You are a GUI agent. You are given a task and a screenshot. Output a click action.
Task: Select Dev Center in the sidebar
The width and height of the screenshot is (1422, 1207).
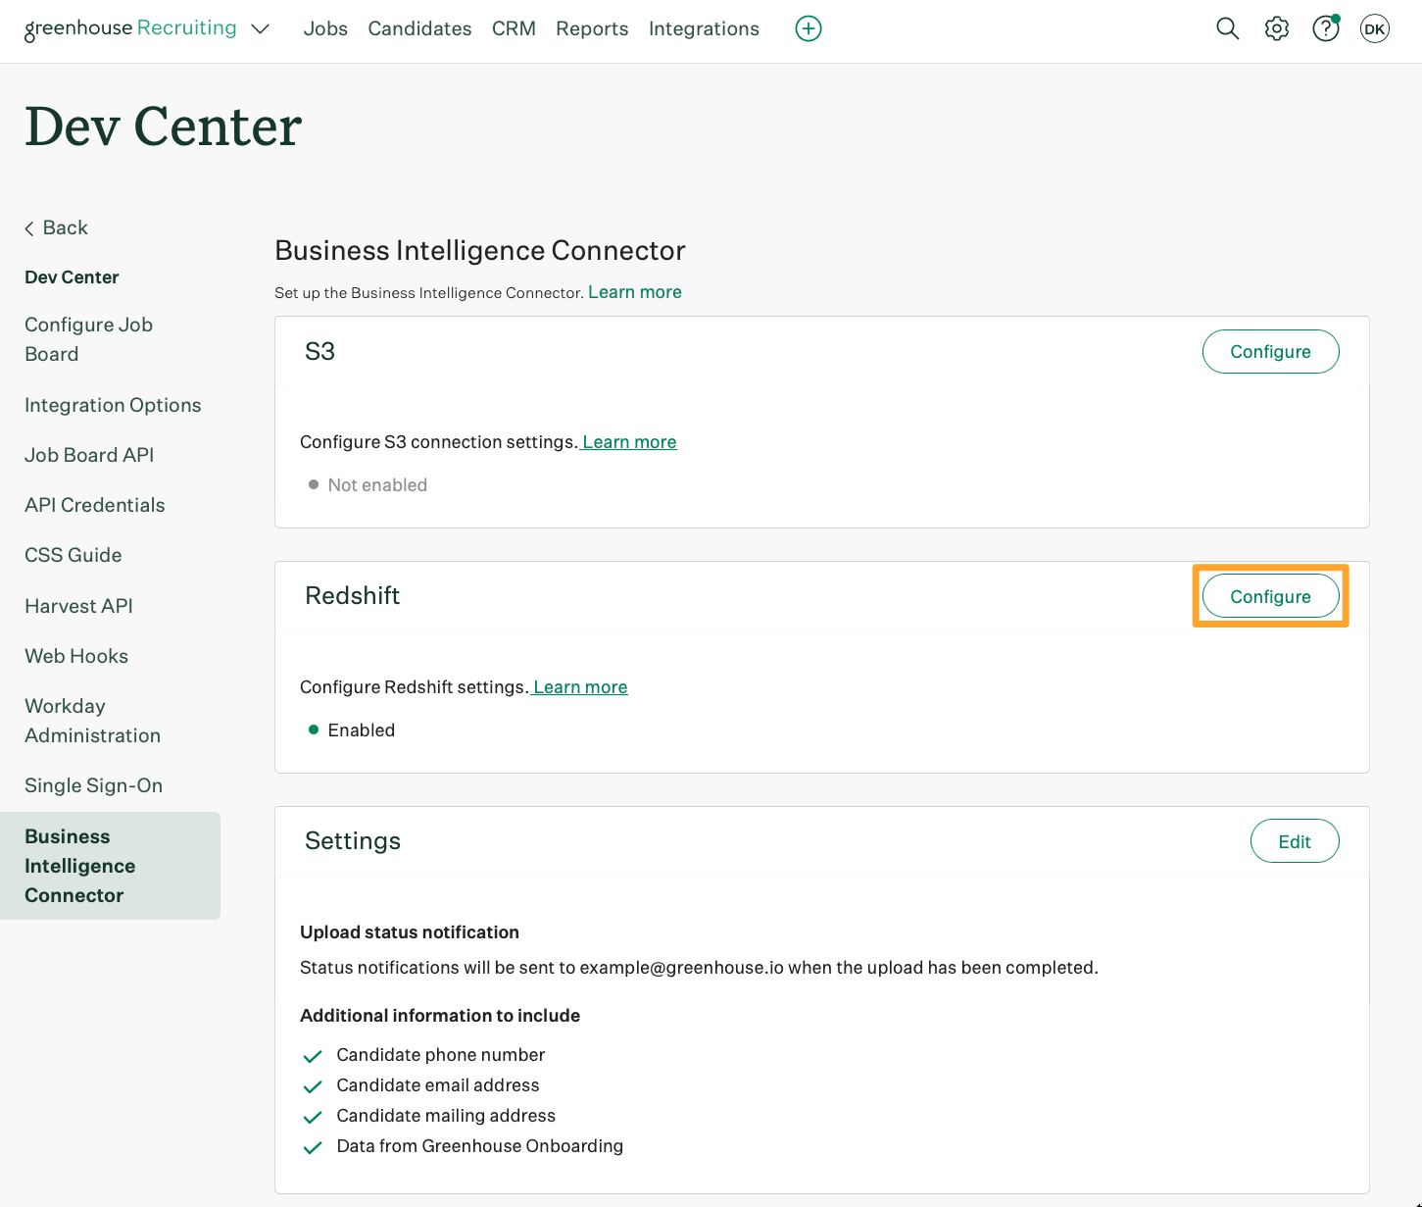click(72, 277)
